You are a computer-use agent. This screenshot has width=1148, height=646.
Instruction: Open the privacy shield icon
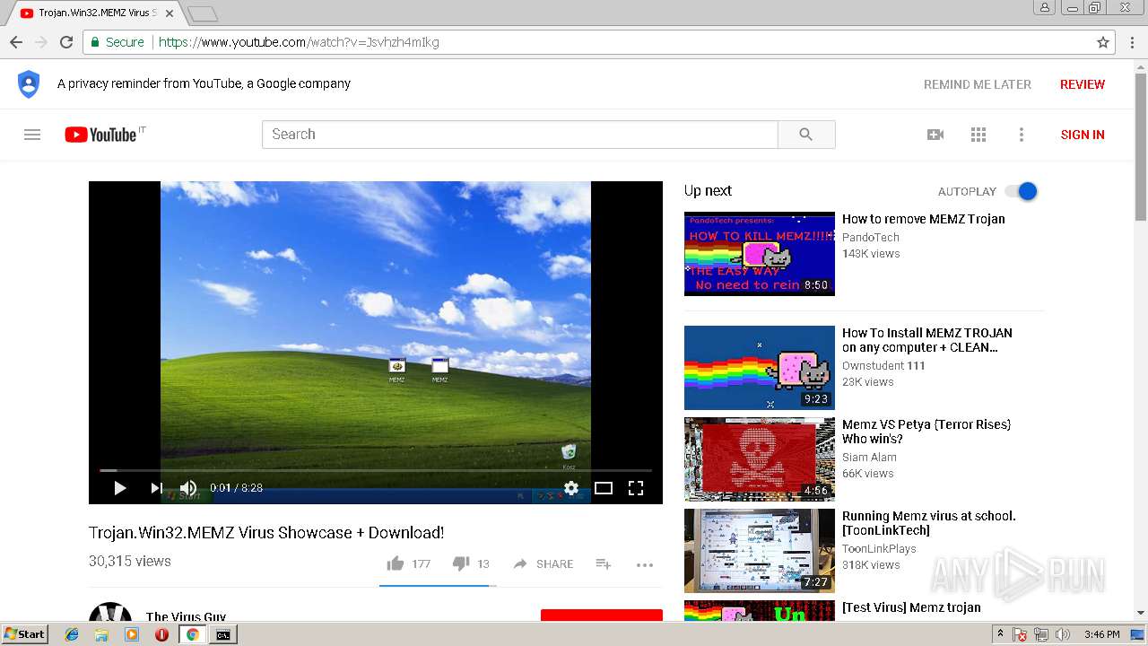pyautogui.click(x=29, y=84)
